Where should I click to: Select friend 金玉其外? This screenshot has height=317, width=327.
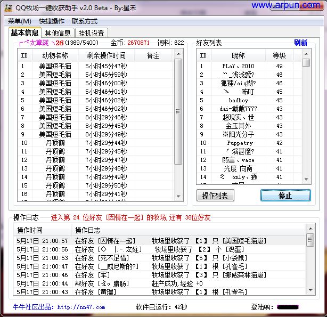tap(249, 126)
